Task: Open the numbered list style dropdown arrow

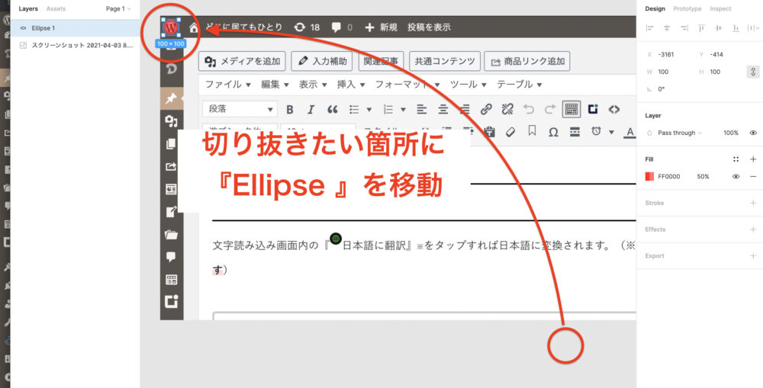Action: point(403,110)
